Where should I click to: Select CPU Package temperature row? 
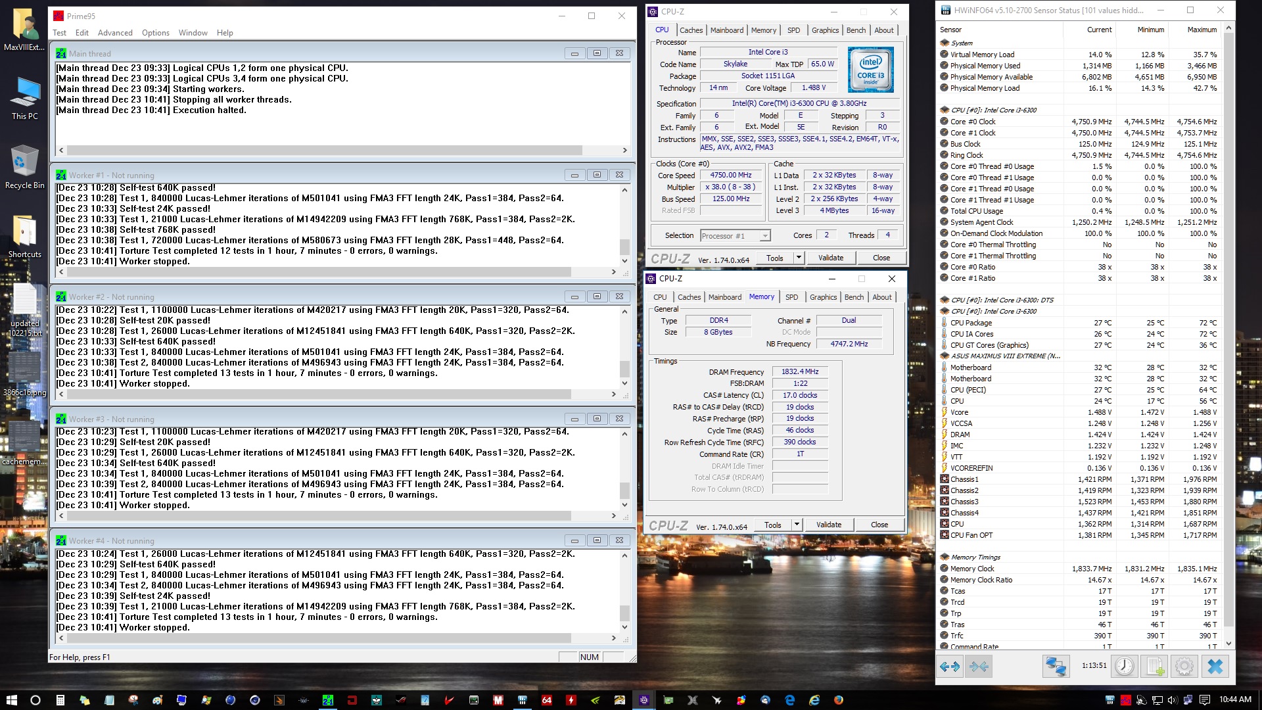click(x=1079, y=323)
